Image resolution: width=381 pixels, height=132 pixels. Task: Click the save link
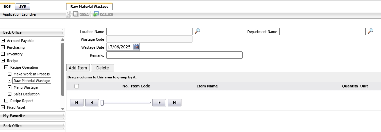point(84,14)
